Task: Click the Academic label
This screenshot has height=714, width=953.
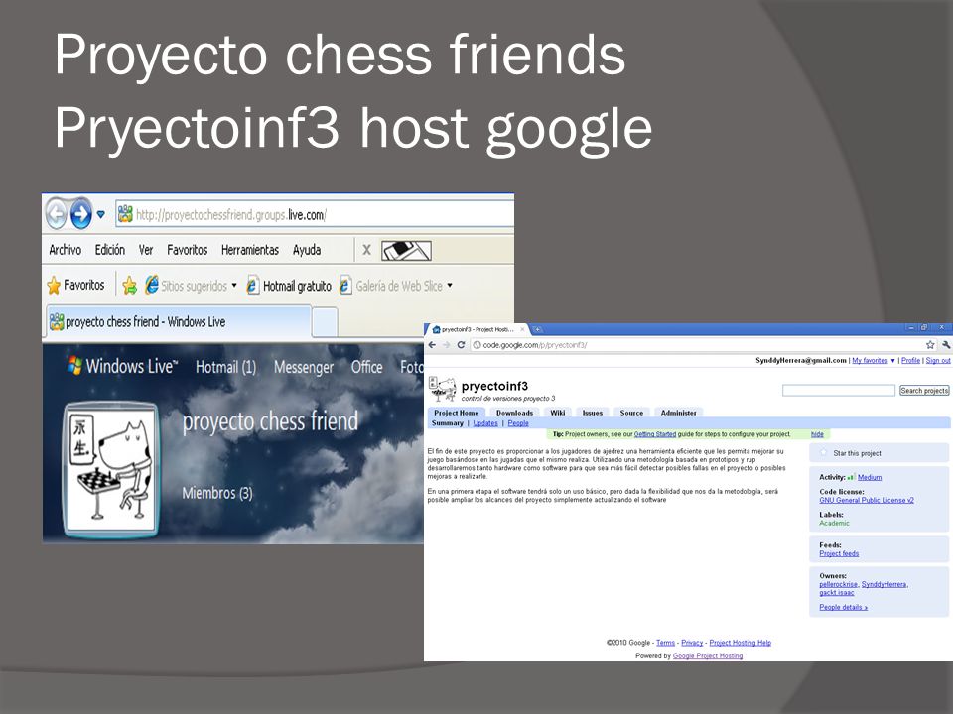Action: click(834, 523)
